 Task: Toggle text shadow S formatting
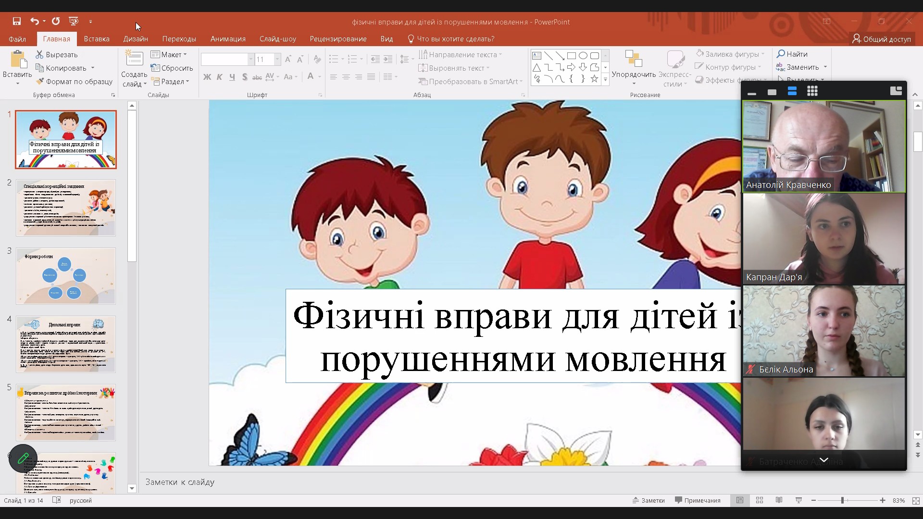pyautogui.click(x=245, y=77)
